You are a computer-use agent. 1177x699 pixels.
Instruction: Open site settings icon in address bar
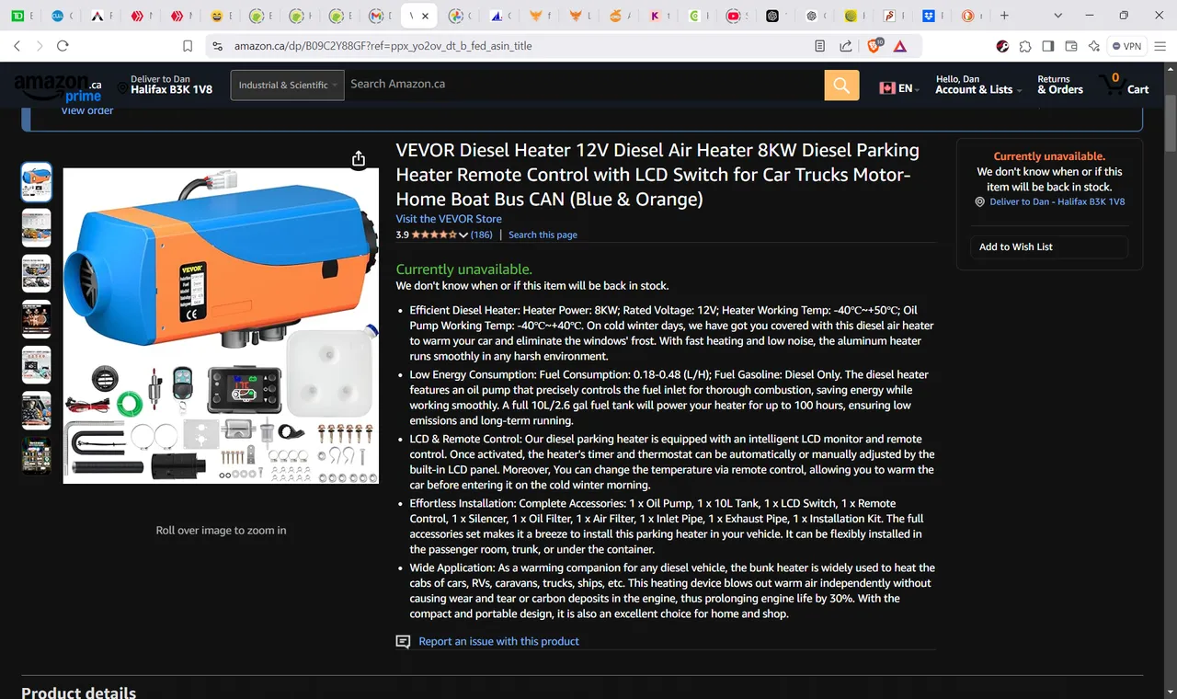coord(216,46)
